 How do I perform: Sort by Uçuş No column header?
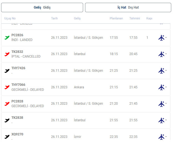tap(10, 19)
